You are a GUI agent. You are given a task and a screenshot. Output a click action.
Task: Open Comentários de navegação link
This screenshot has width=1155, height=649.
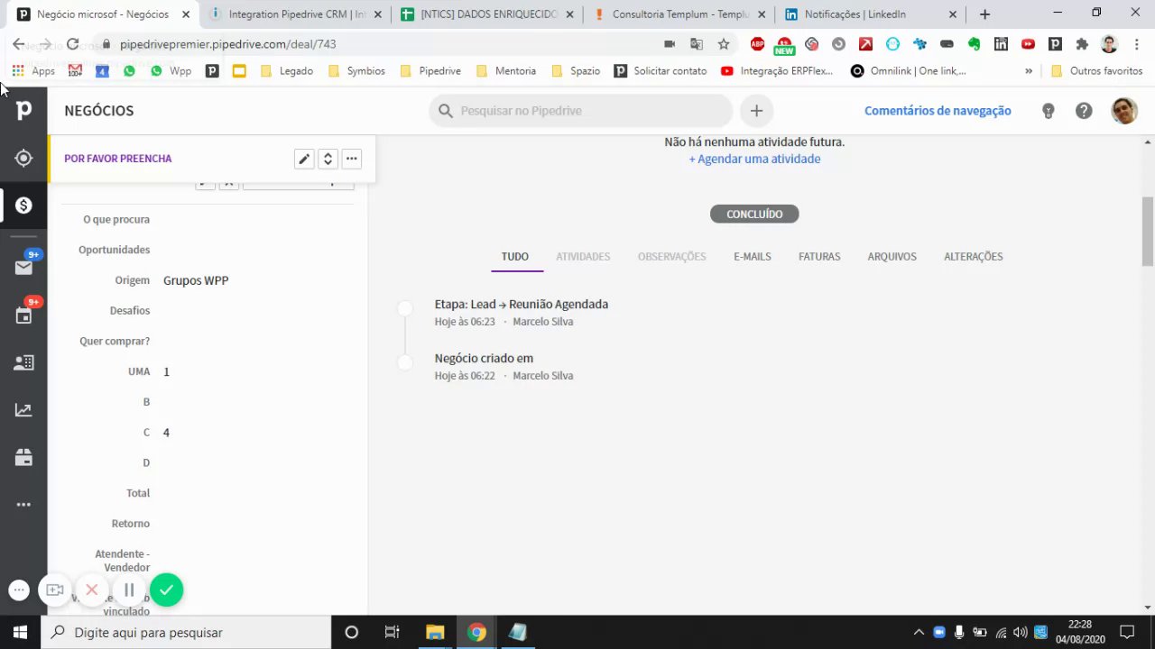point(938,111)
